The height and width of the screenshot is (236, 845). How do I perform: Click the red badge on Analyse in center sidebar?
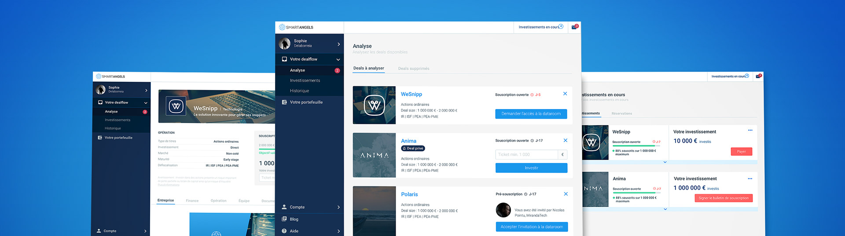337,70
